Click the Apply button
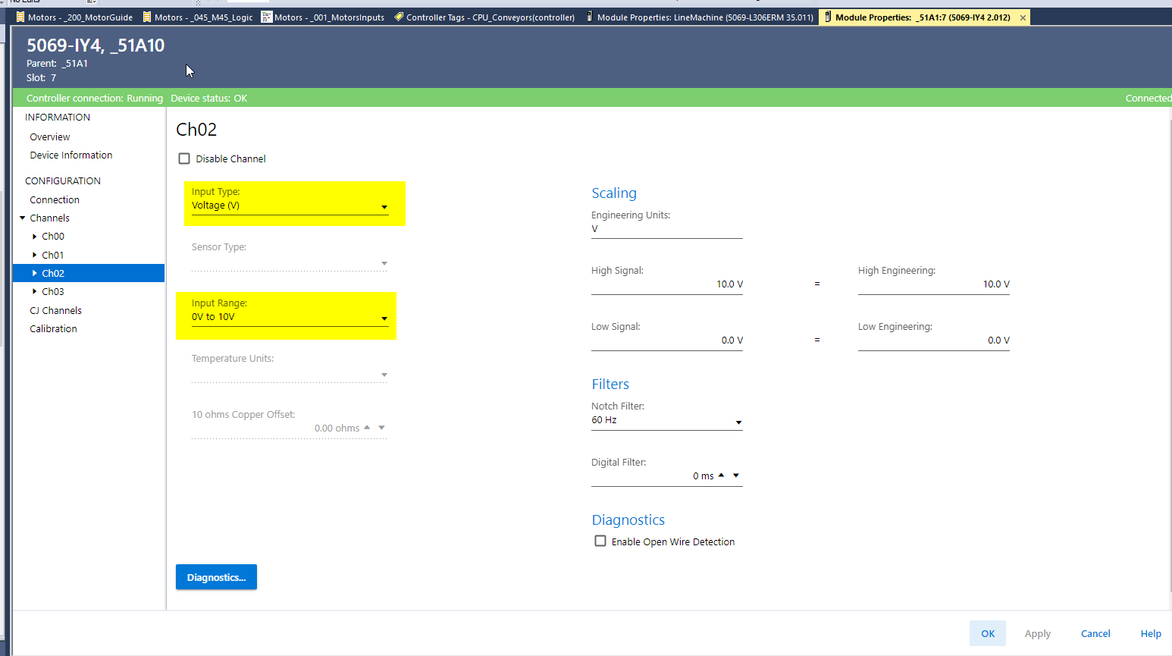1172x656 pixels. (1038, 634)
